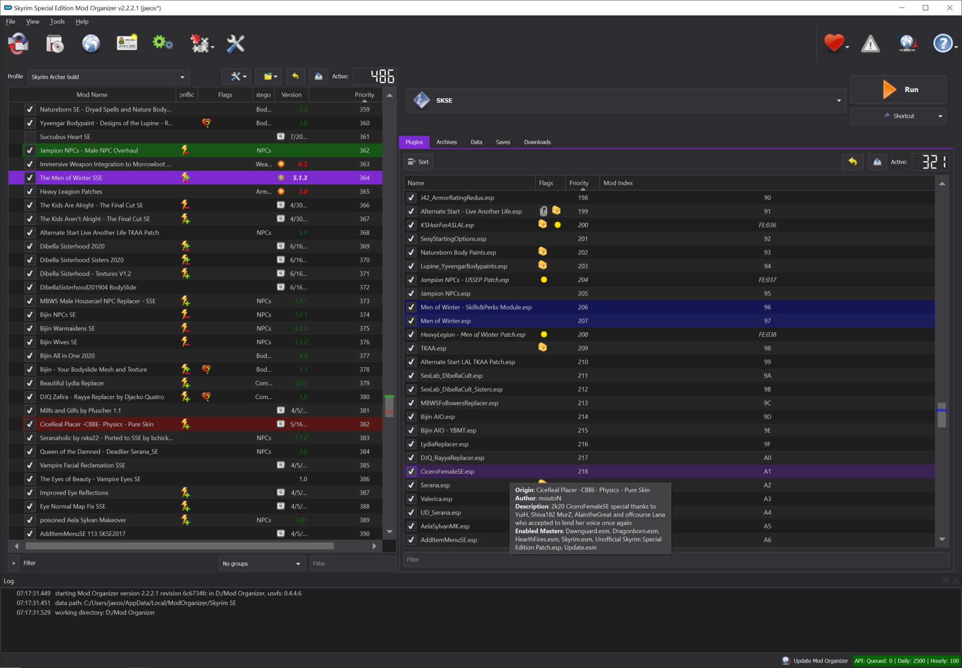Click the mod list horizontal scrollbar
Screen dimensions: 962x668
(x=179, y=546)
